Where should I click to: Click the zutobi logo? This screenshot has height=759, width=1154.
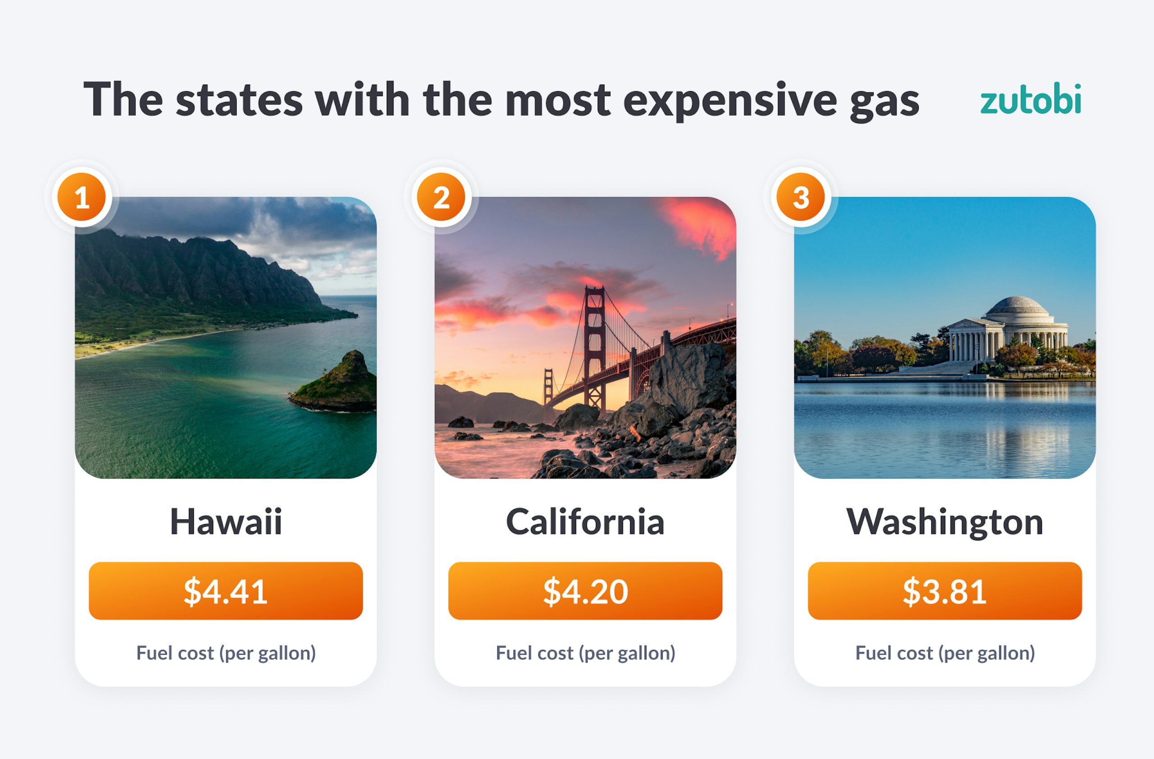click(1030, 99)
